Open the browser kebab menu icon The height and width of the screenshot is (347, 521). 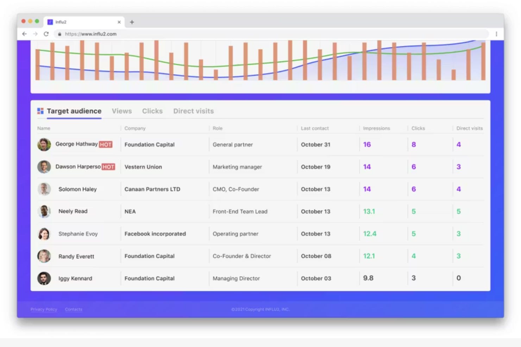coord(496,34)
